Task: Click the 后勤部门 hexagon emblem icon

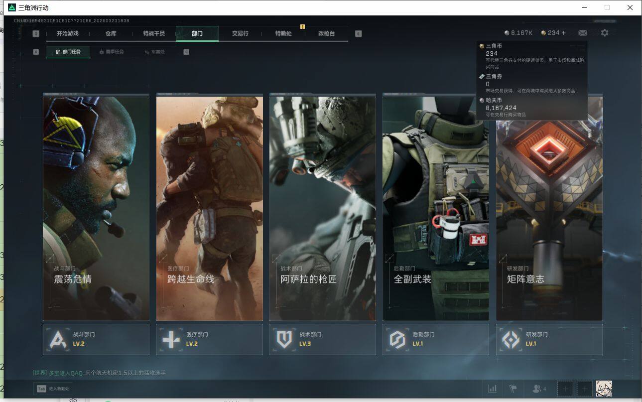Action: pos(398,339)
